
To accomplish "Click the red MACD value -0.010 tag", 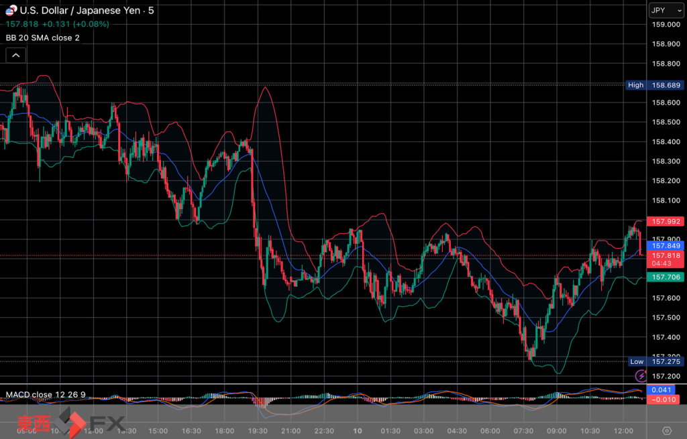I will pyautogui.click(x=664, y=399).
